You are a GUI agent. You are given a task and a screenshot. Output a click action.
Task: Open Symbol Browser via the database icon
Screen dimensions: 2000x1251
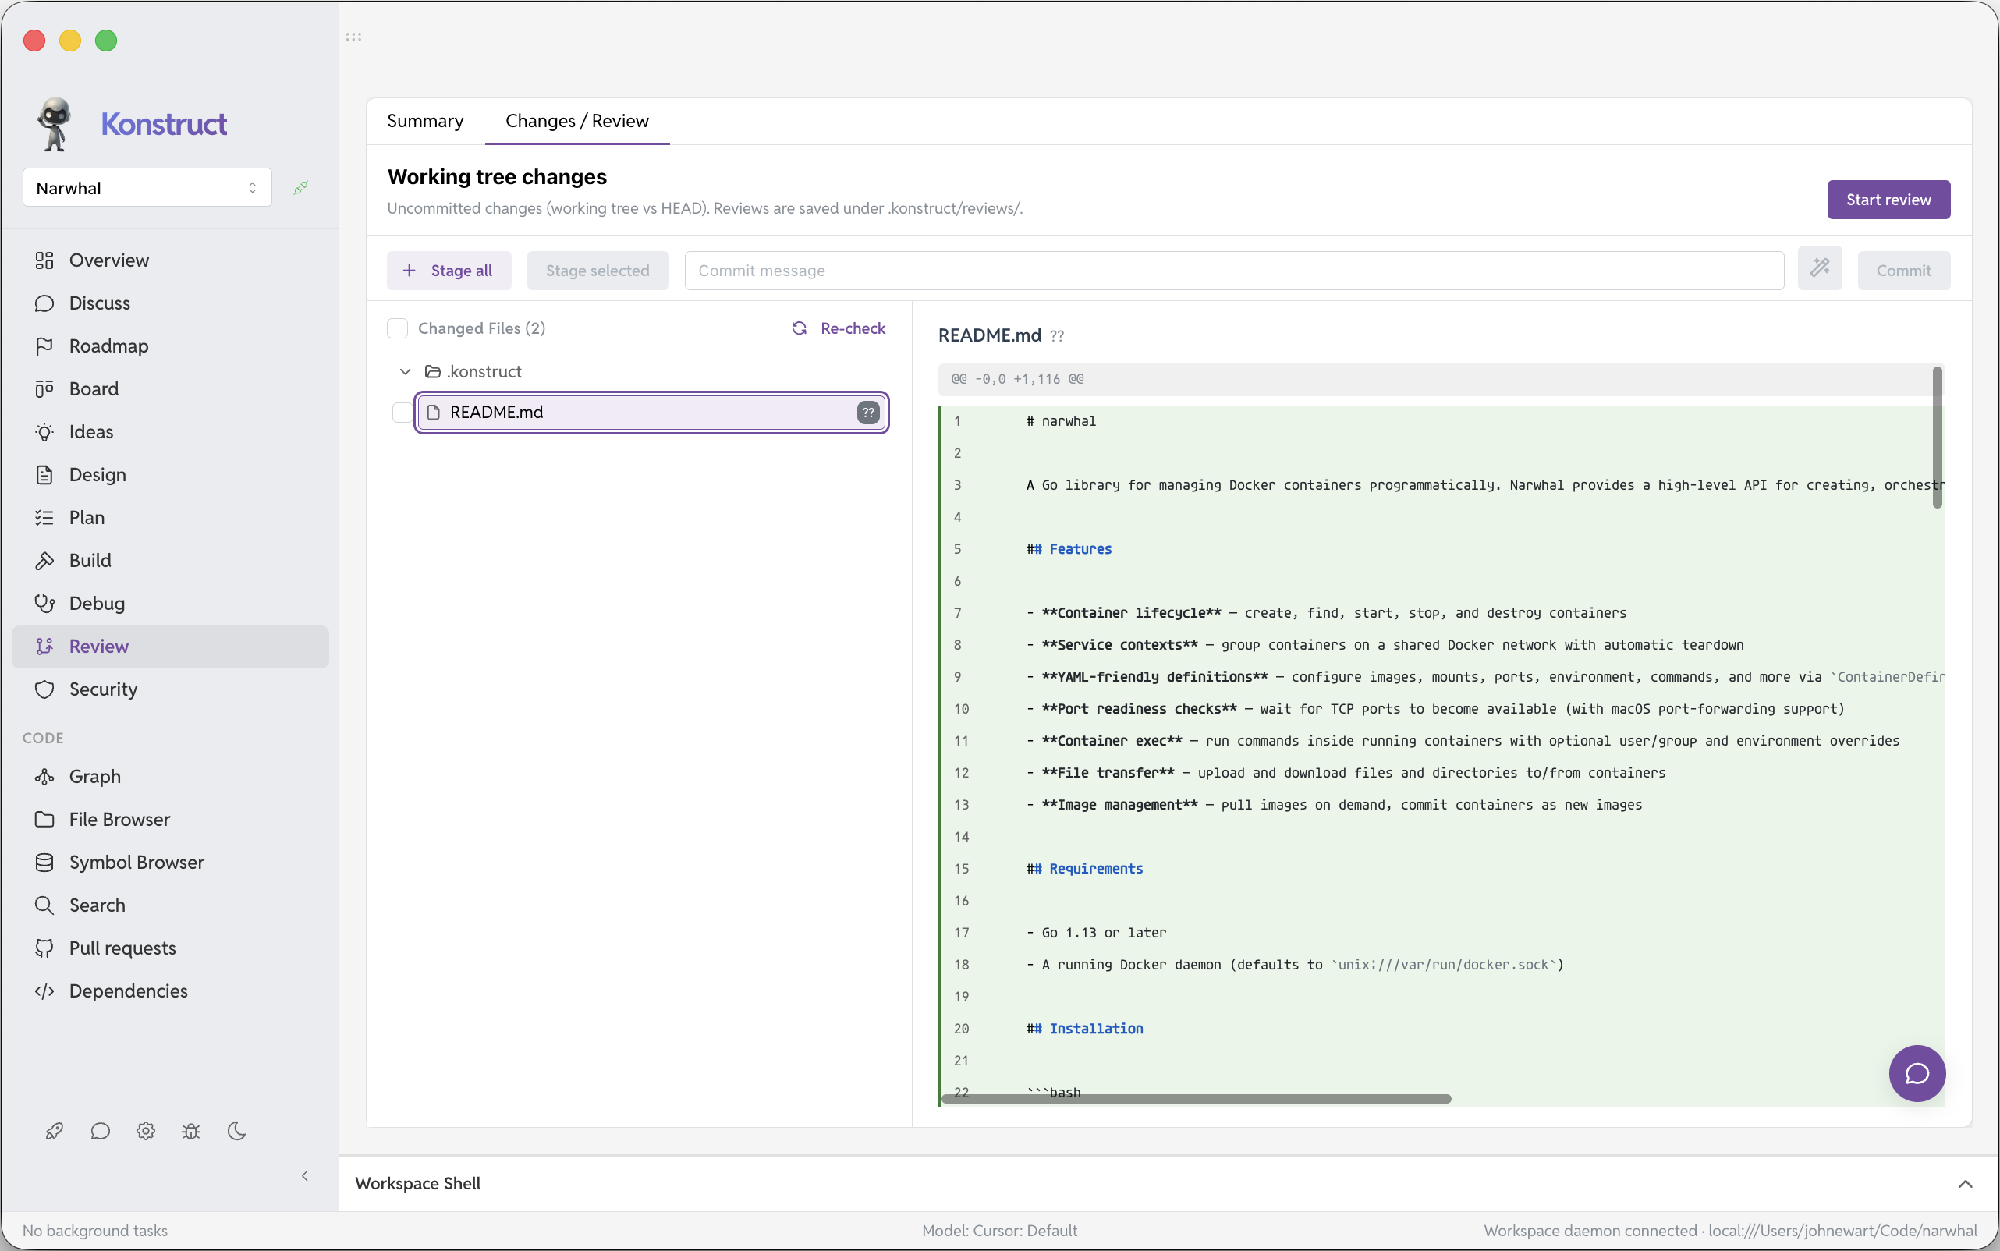point(44,863)
